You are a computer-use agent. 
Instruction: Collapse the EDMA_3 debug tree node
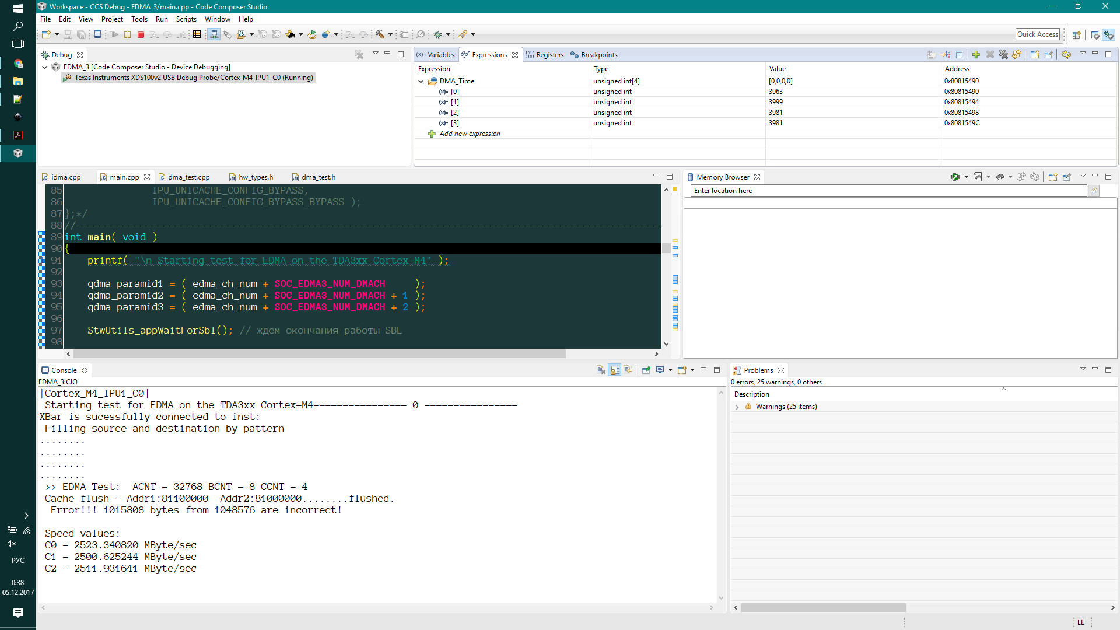pyautogui.click(x=44, y=67)
